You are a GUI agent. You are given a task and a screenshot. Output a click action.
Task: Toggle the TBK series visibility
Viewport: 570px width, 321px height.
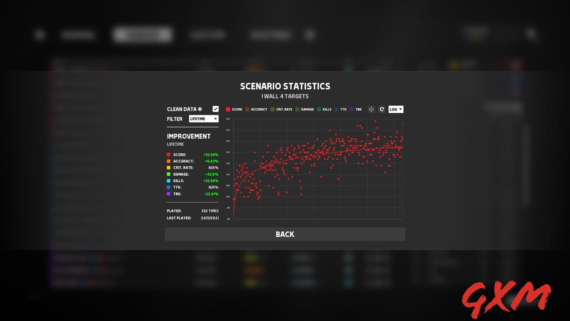click(x=357, y=109)
